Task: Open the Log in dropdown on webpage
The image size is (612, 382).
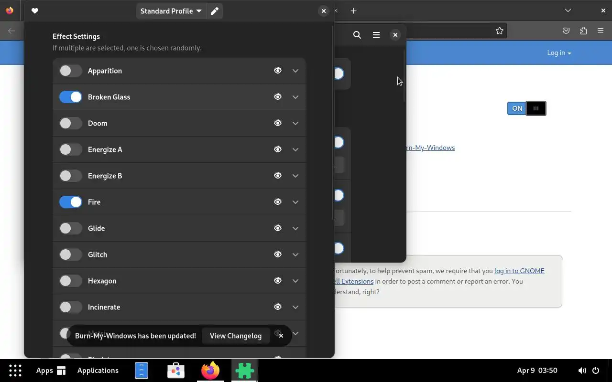Action: click(559, 53)
